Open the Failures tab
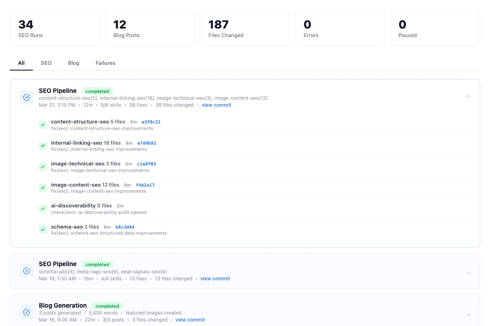This screenshot has width=490, height=326. tap(105, 63)
